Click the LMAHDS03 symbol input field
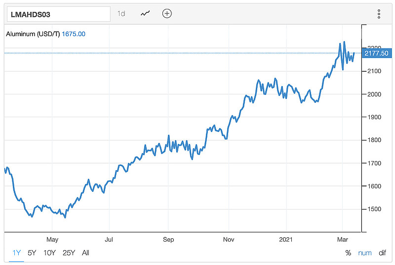 click(57, 14)
